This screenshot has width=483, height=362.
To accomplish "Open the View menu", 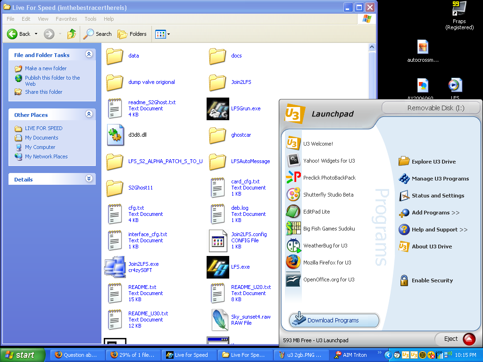I will (x=43, y=19).
